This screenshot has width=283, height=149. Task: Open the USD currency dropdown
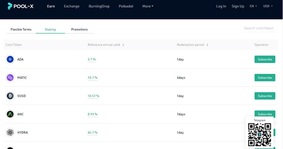(x=268, y=6)
